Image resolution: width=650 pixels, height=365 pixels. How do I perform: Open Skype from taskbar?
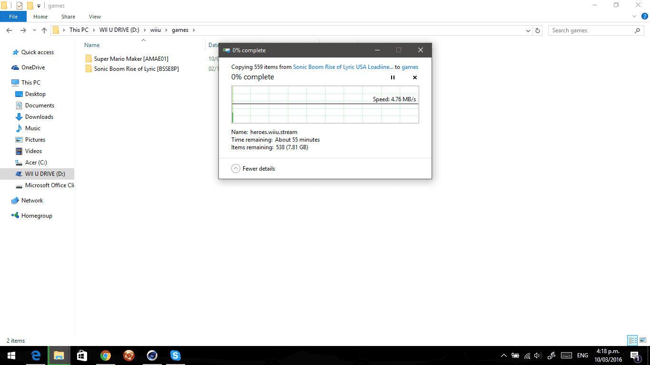click(x=175, y=355)
